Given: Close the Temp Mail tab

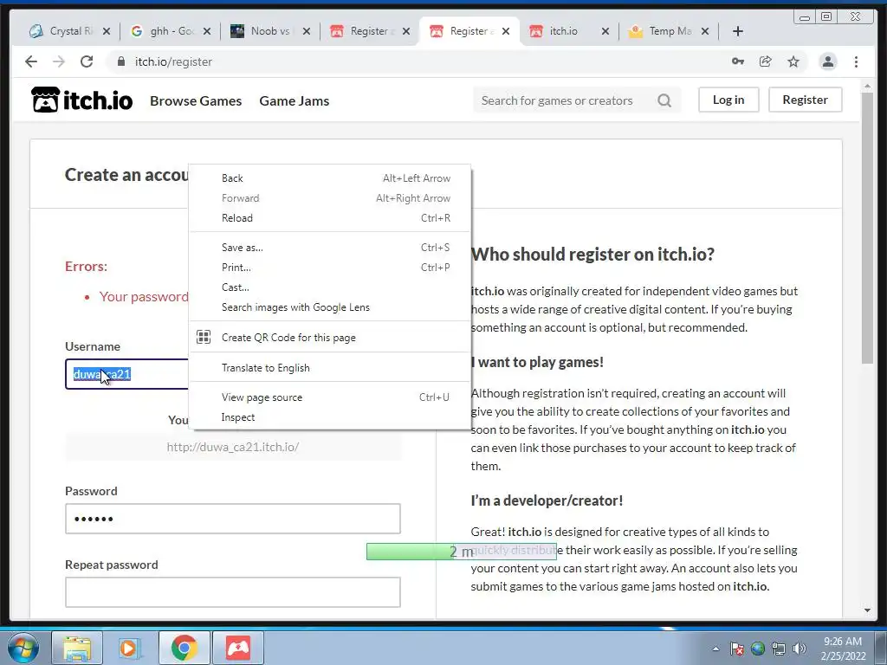Looking at the screenshot, I should [705, 31].
